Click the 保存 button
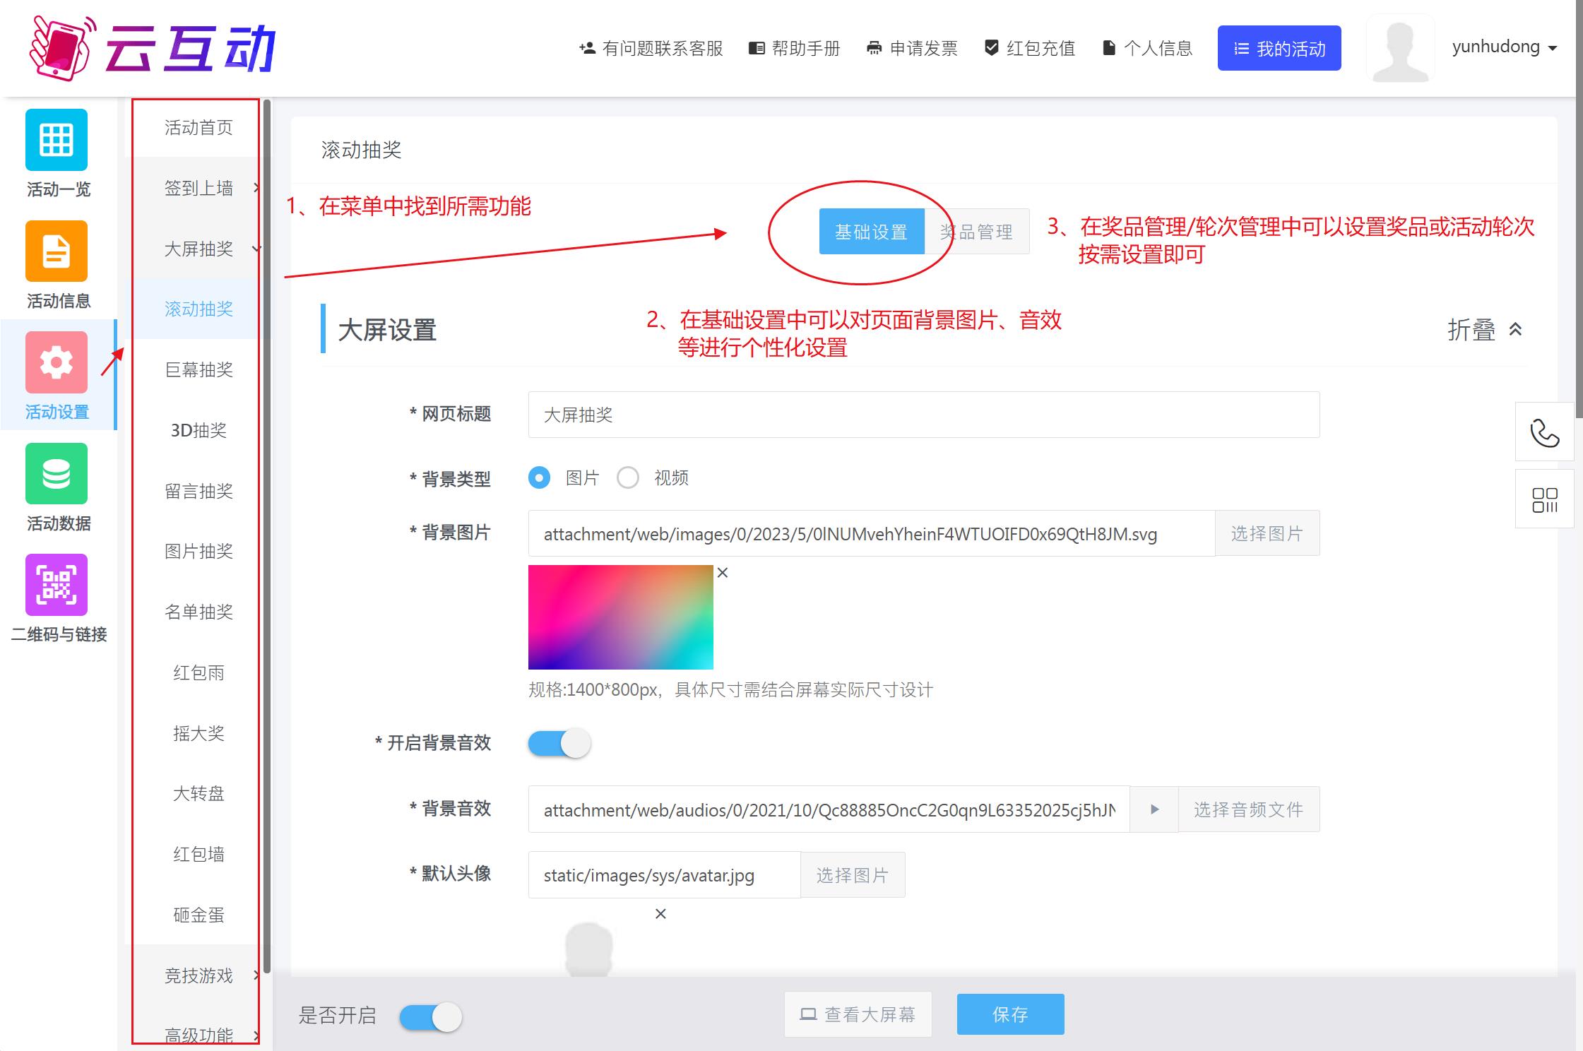The height and width of the screenshot is (1051, 1583). pyautogui.click(x=1010, y=1014)
